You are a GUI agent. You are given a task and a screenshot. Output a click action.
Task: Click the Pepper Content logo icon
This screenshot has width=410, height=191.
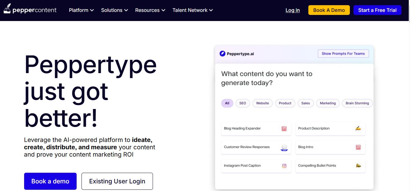7,10
